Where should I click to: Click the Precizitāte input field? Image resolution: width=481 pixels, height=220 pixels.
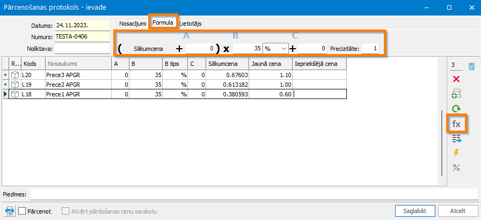click(370, 48)
